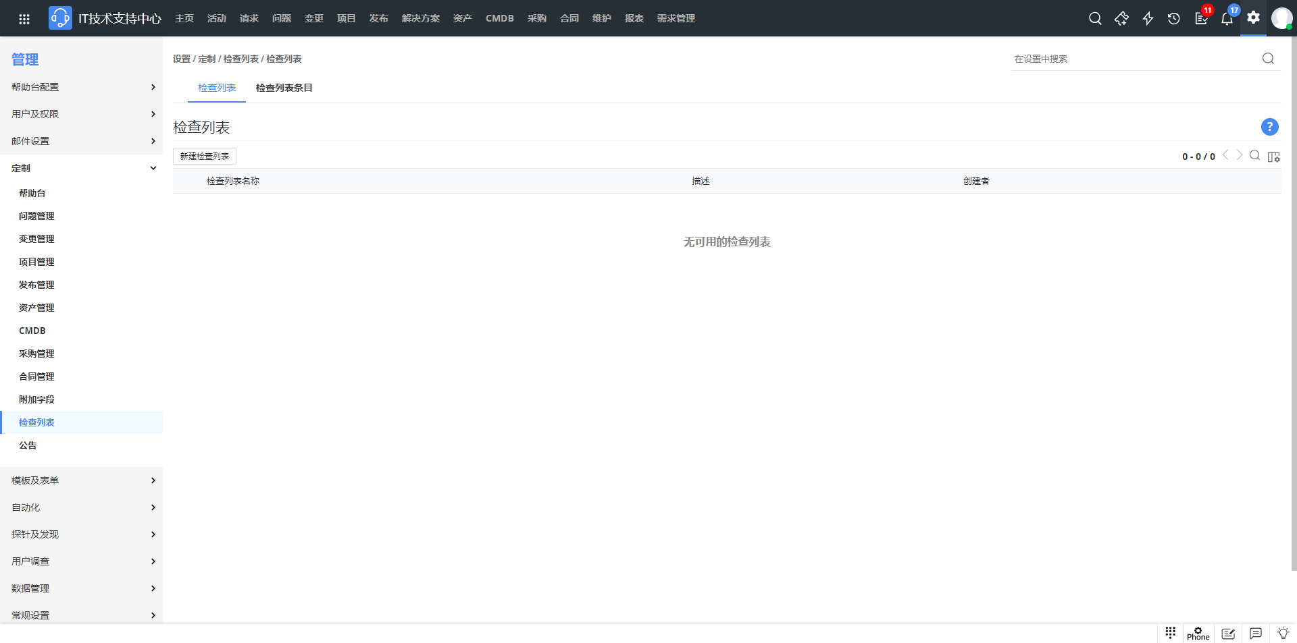Open 请求 in top navigation
1297x643 pixels.
(x=249, y=18)
